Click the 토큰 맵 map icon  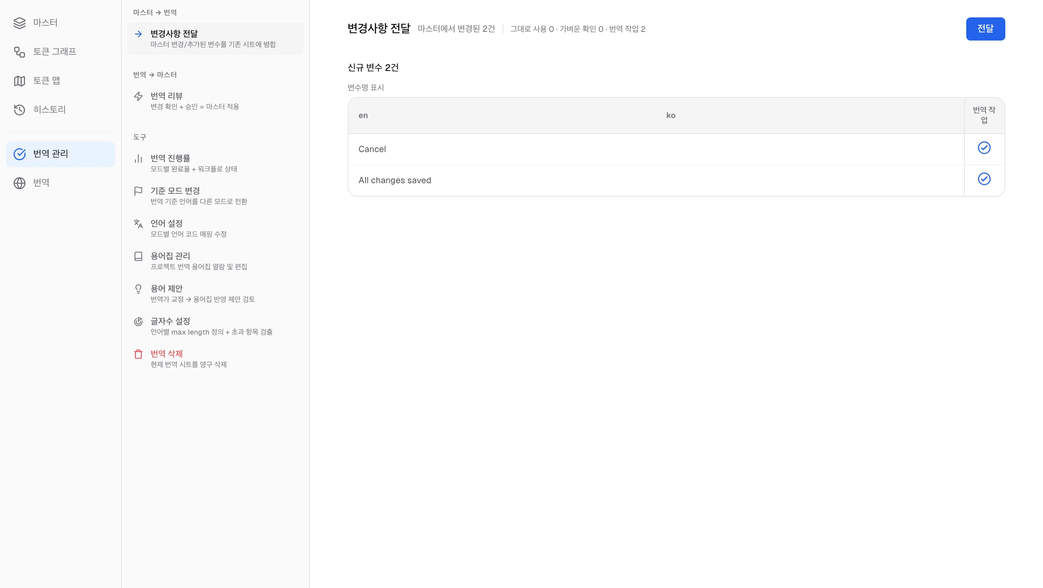pyautogui.click(x=20, y=81)
